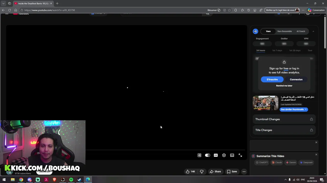Summarize the video with Deepseek
This screenshot has width=327, height=183.
click(306, 162)
